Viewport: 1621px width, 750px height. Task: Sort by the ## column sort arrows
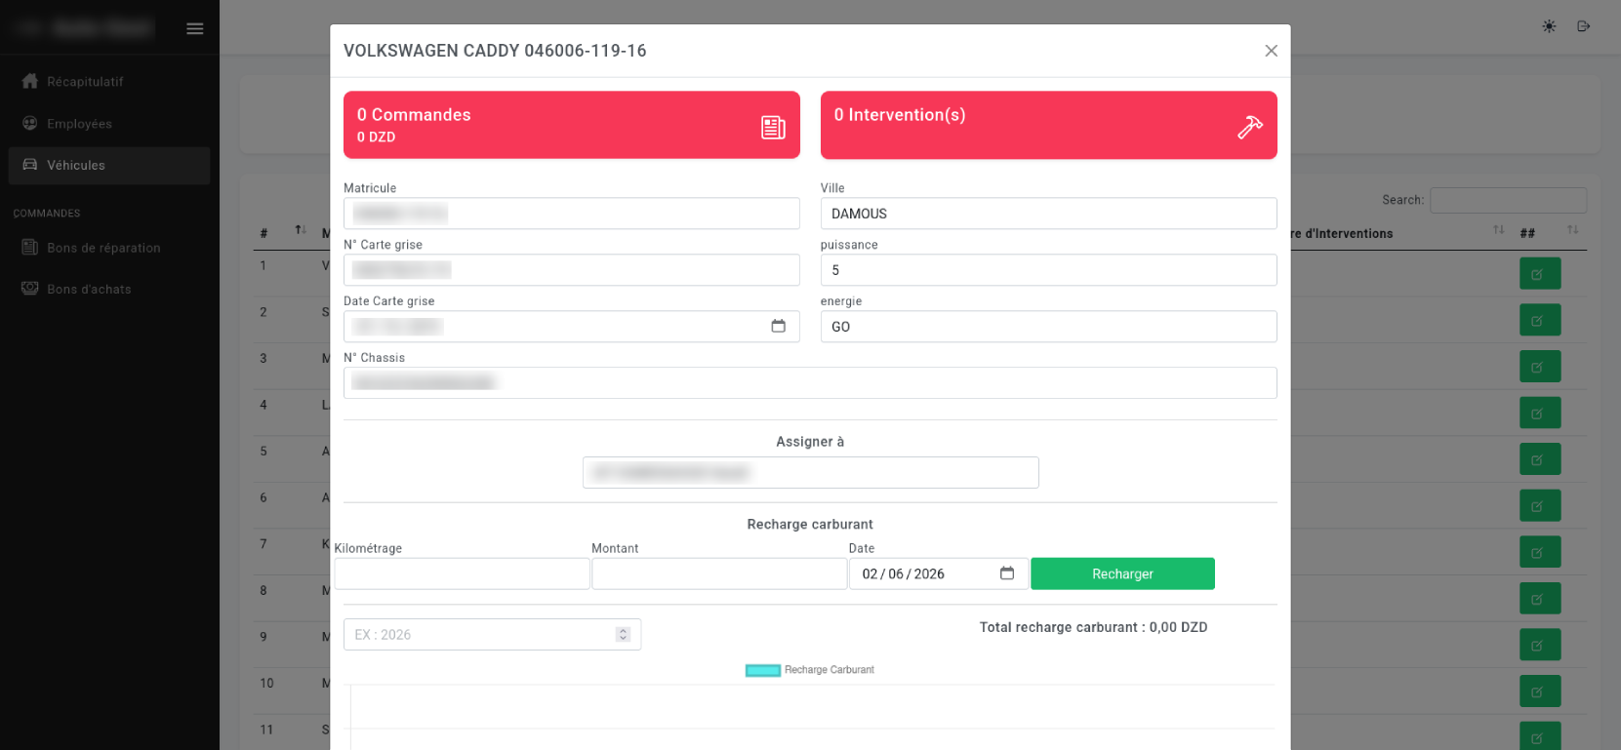(x=1572, y=230)
